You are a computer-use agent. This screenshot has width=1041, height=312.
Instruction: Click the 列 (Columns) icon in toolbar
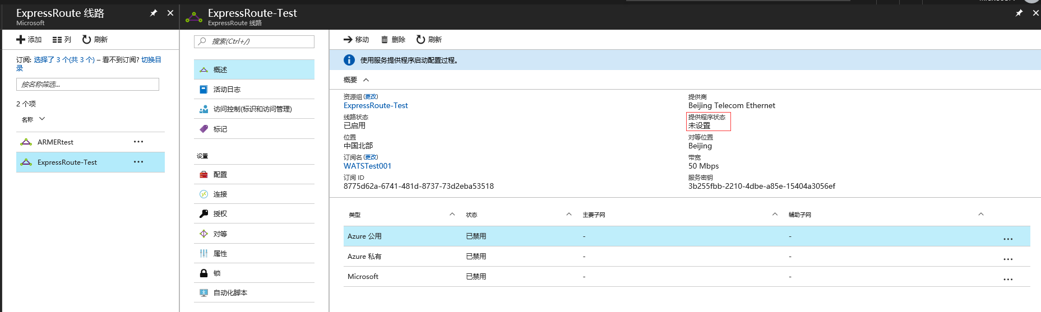(57, 40)
